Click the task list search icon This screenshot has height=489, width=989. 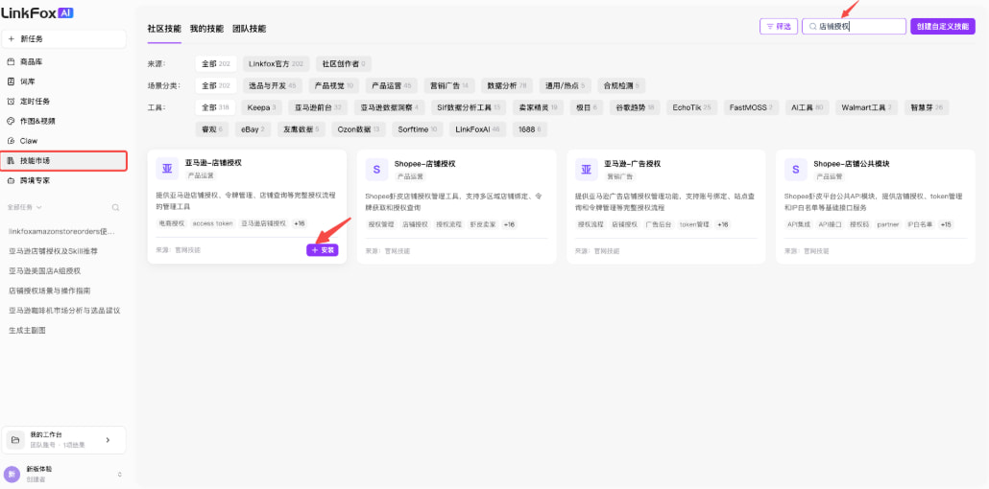click(115, 207)
